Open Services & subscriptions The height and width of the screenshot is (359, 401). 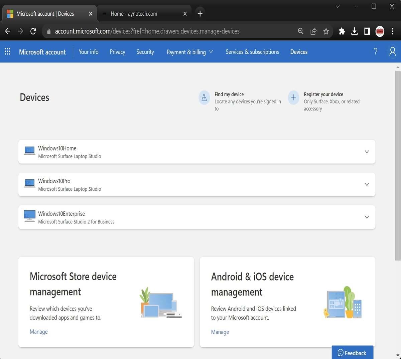point(252,52)
